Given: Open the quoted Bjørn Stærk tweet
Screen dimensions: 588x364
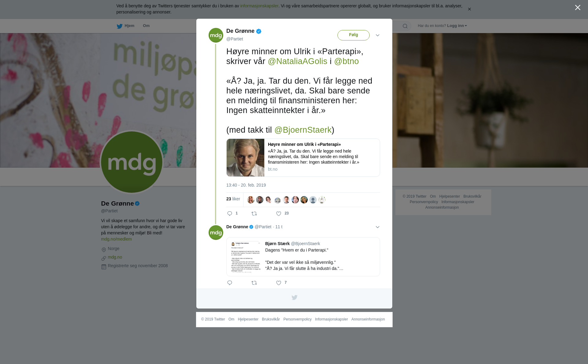Looking at the screenshot, I should click(303, 257).
